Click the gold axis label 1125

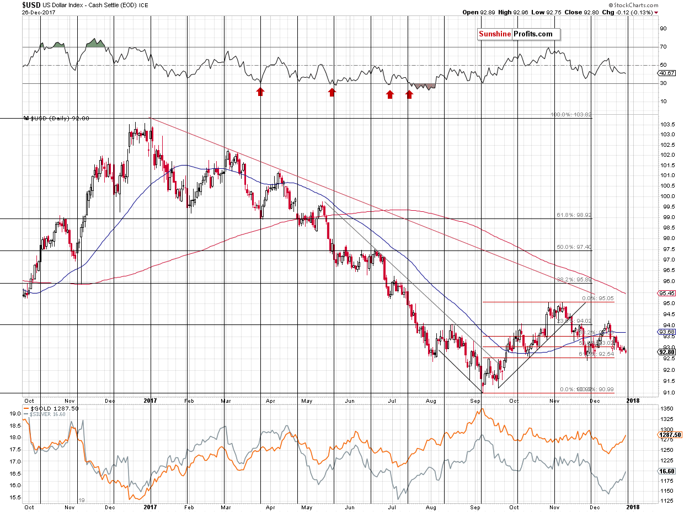click(666, 502)
